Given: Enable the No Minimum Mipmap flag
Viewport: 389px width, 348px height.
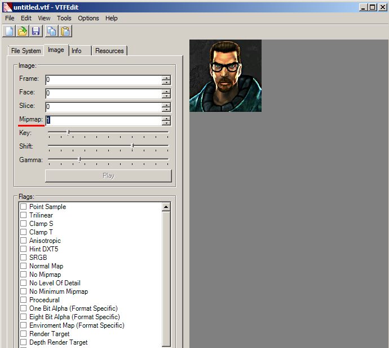Looking at the screenshot, I should (23, 292).
